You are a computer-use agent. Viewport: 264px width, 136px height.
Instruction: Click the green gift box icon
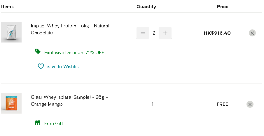point(38,123)
